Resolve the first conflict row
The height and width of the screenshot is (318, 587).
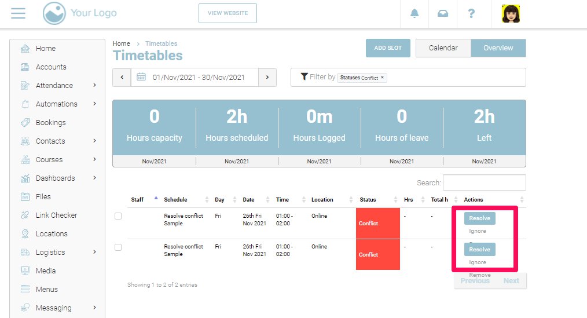[x=479, y=218]
